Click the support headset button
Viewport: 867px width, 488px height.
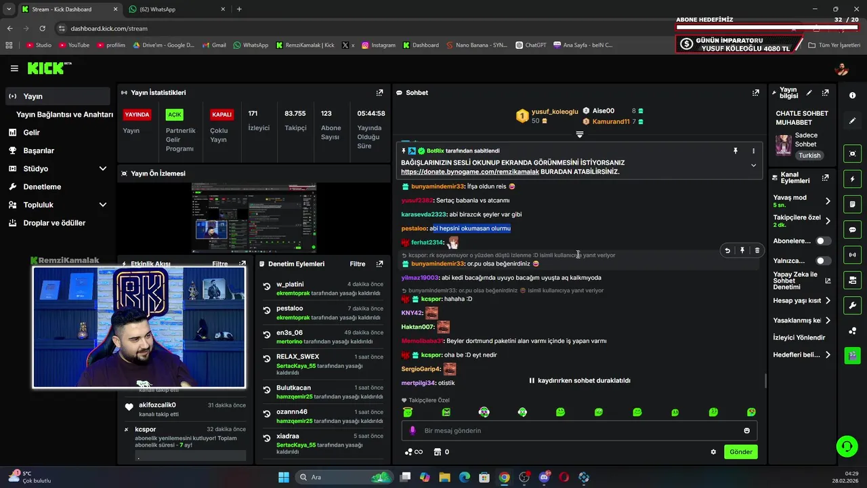[x=847, y=446]
